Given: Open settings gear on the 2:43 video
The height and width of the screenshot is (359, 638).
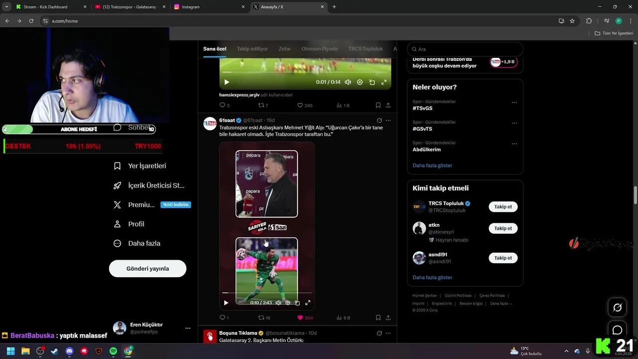Looking at the screenshot, I should click(288, 303).
